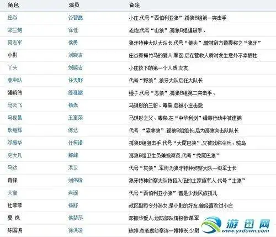
Task: Select role name 小影
Action: (12, 55)
